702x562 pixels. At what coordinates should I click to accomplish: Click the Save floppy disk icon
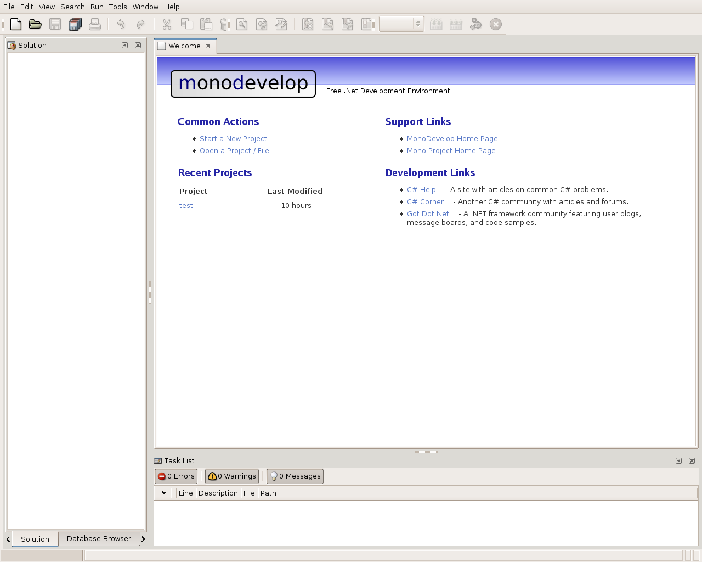[55, 24]
